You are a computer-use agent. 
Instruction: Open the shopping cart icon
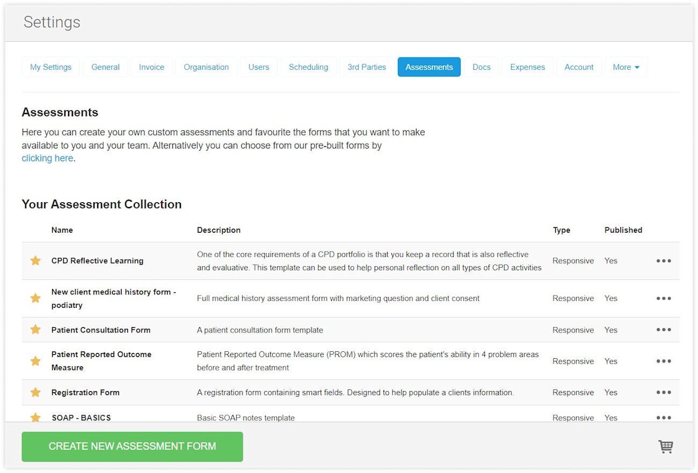[666, 447]
